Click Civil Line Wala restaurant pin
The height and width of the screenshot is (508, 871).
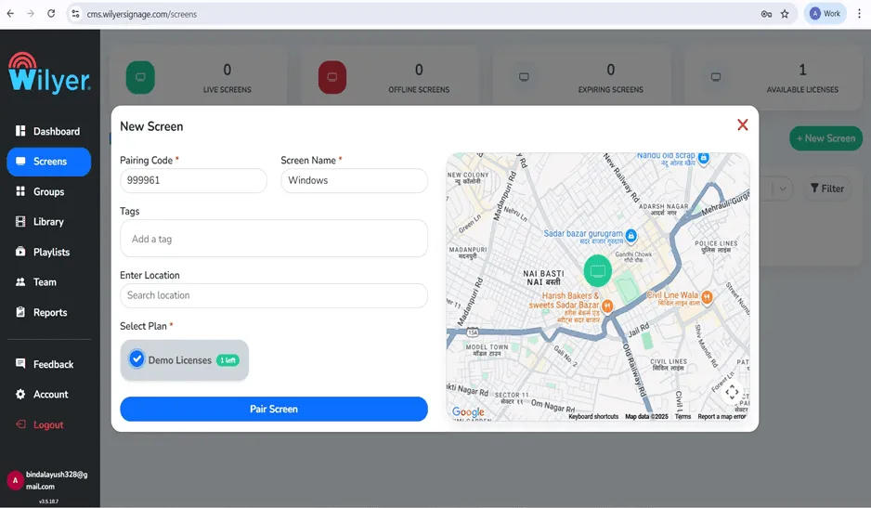(708, 297)
